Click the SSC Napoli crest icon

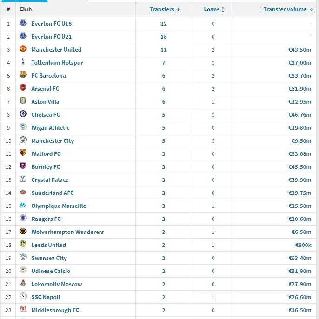[23, 297]
